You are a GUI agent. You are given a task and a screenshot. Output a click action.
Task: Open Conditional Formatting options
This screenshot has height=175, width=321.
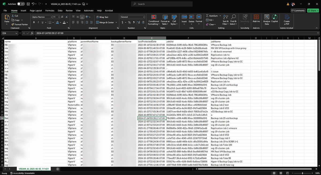[x=154, y=21]
